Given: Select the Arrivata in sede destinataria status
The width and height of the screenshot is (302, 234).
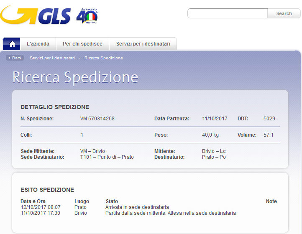Looking at the screenshot, I should pos(137,207).
